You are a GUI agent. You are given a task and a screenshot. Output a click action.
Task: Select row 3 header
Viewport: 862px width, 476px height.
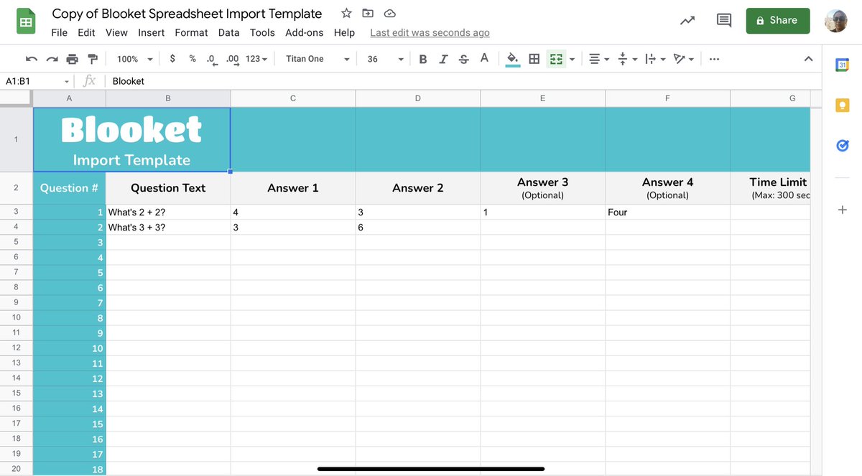click(x=16, y=213)
